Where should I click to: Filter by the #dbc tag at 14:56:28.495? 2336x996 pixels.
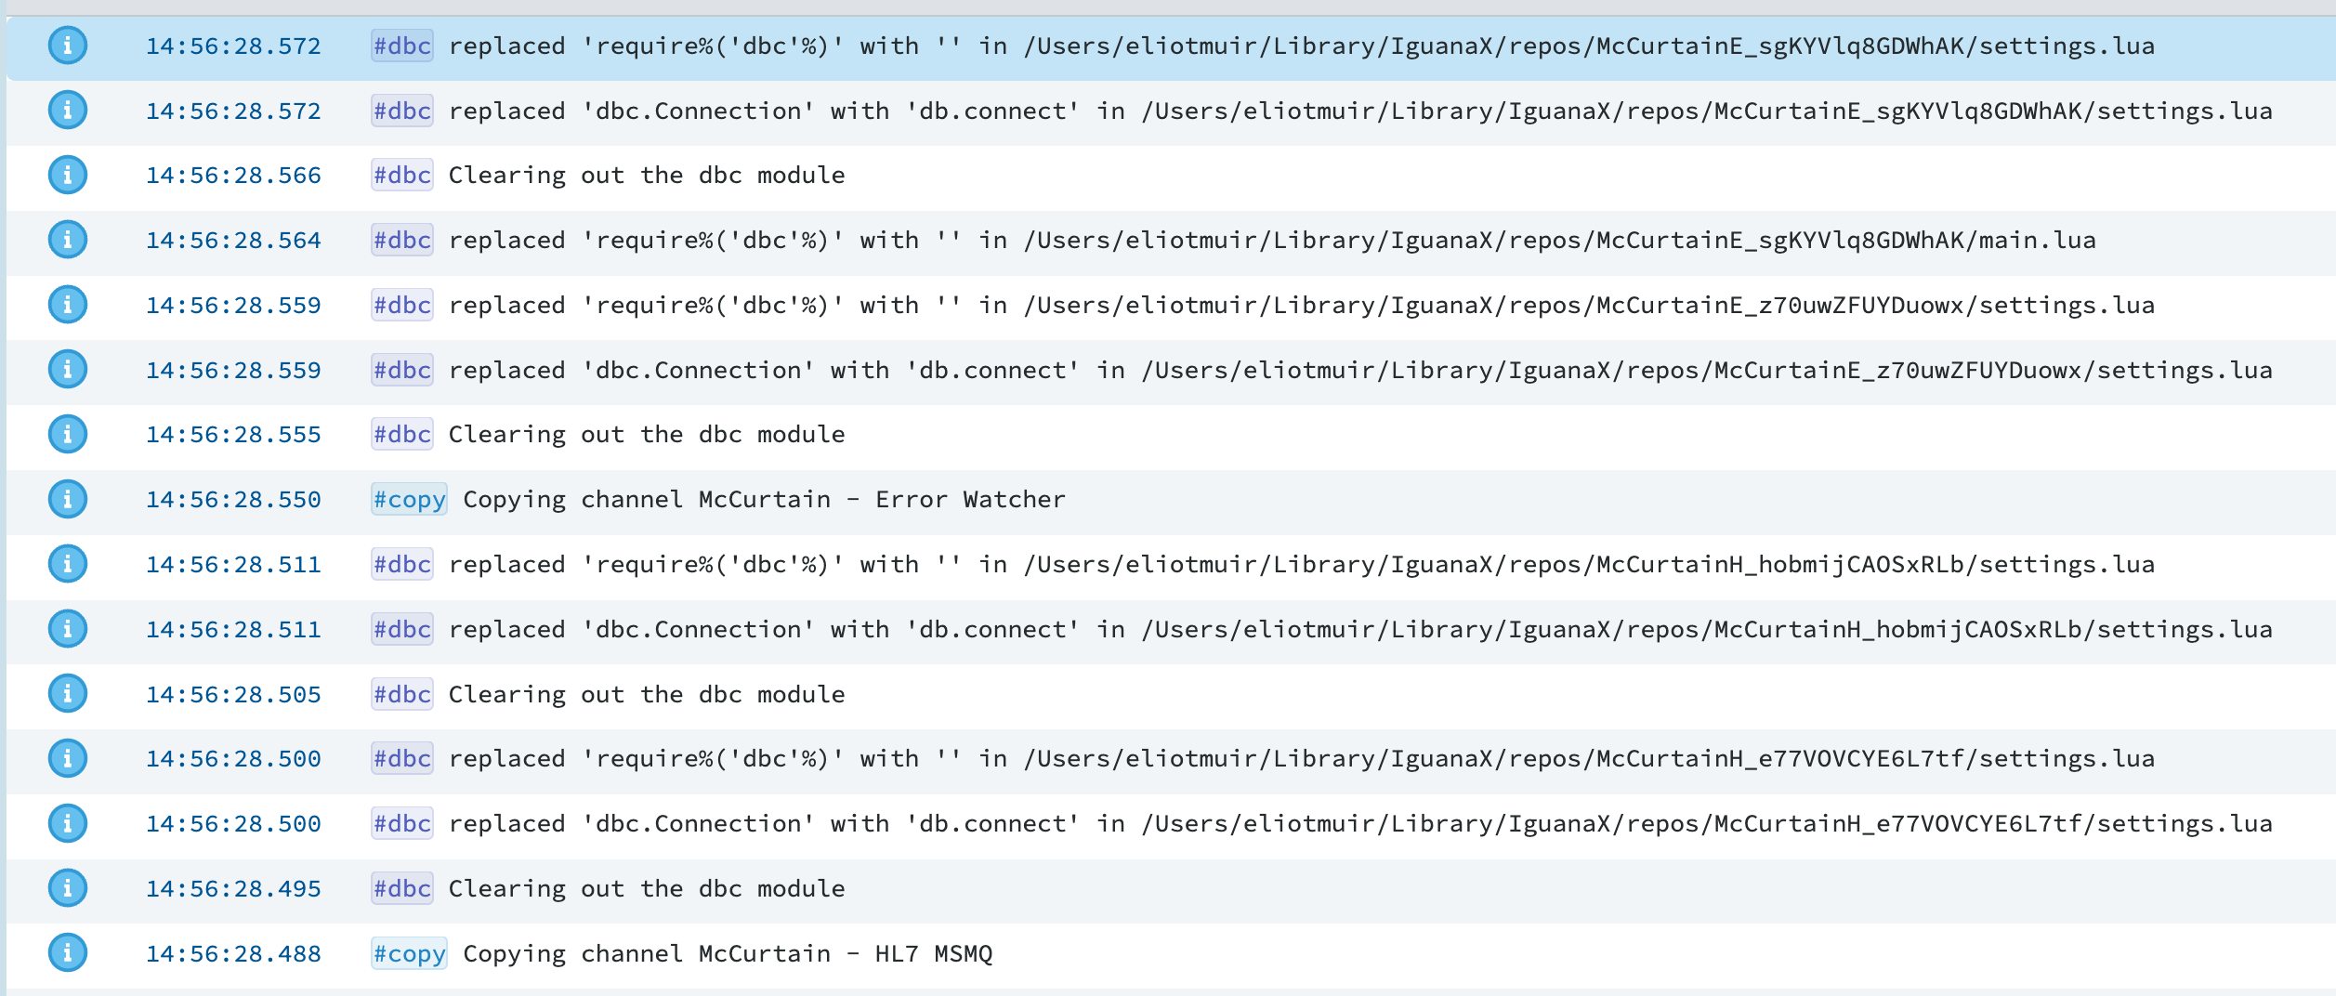(x=401, y=888)
